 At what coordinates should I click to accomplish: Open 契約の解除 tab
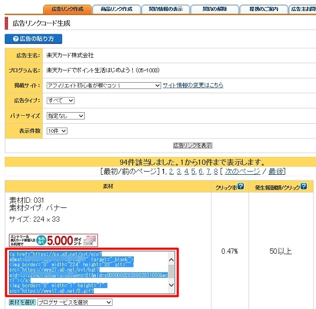(215, 9)
